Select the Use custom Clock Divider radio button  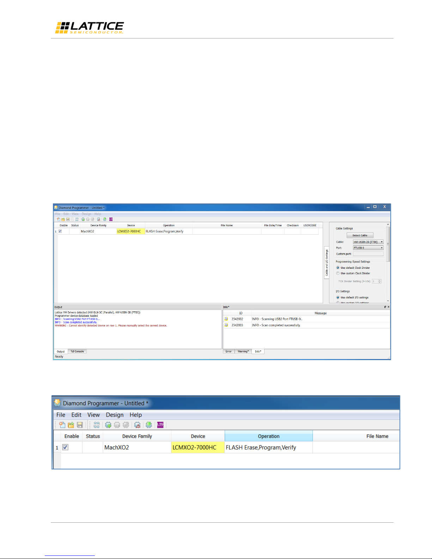[338, 273]
